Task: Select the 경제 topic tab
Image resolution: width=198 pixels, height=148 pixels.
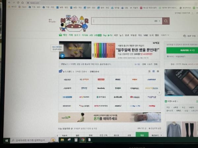Action: 90,136
